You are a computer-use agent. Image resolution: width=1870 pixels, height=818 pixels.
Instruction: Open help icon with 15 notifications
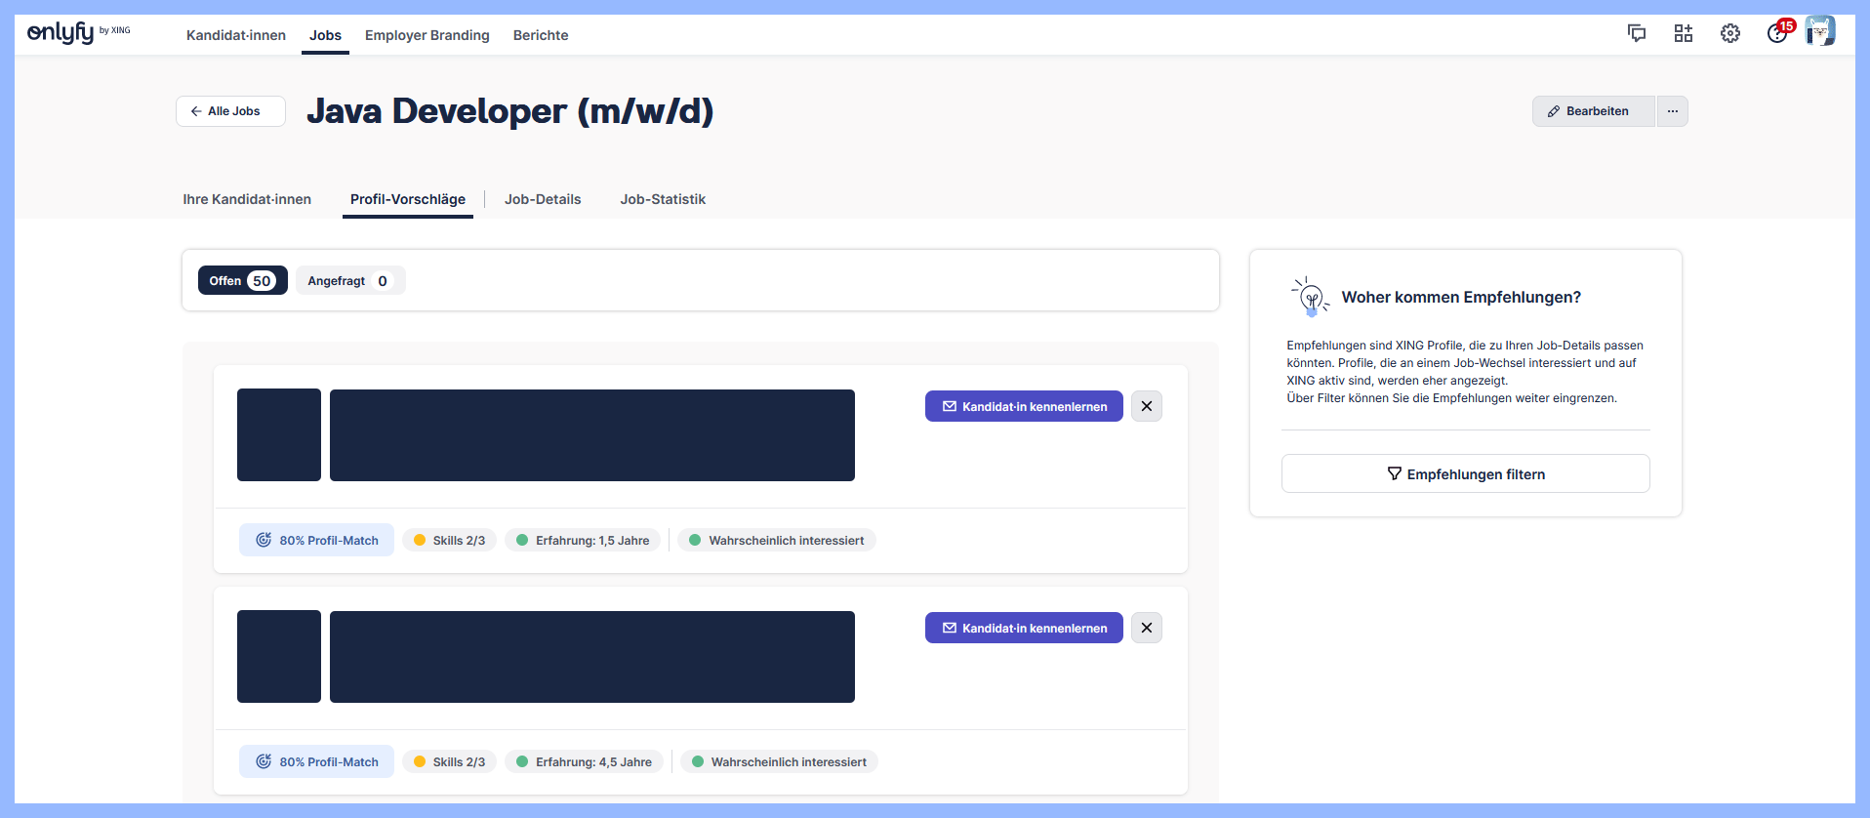tap(1777, 34)
